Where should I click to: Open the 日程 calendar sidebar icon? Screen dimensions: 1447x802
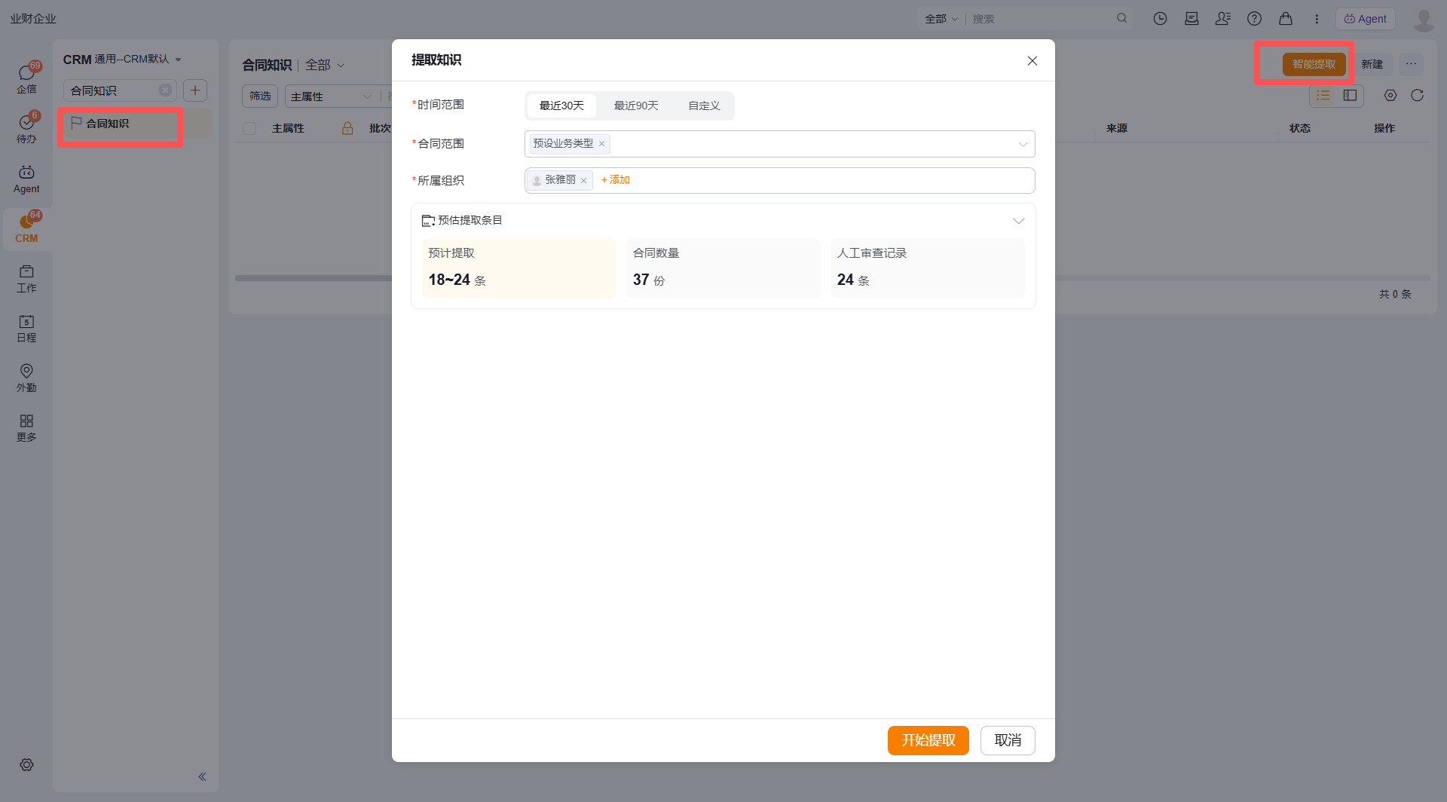coord(26,329)
